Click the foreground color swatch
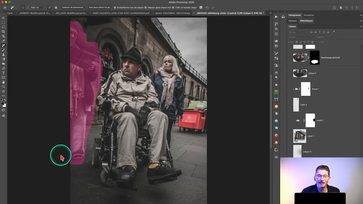Image resolution: width=363 pixels, height=204 pixels. tap(3, 104)
